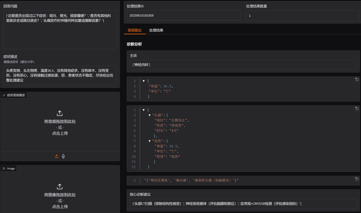Focus the 症状描述 text box
Screen dimensions: 361x213
click(x=60, y=75)
